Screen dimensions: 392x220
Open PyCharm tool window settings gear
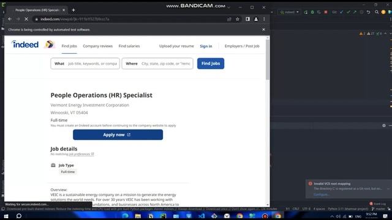384,125
